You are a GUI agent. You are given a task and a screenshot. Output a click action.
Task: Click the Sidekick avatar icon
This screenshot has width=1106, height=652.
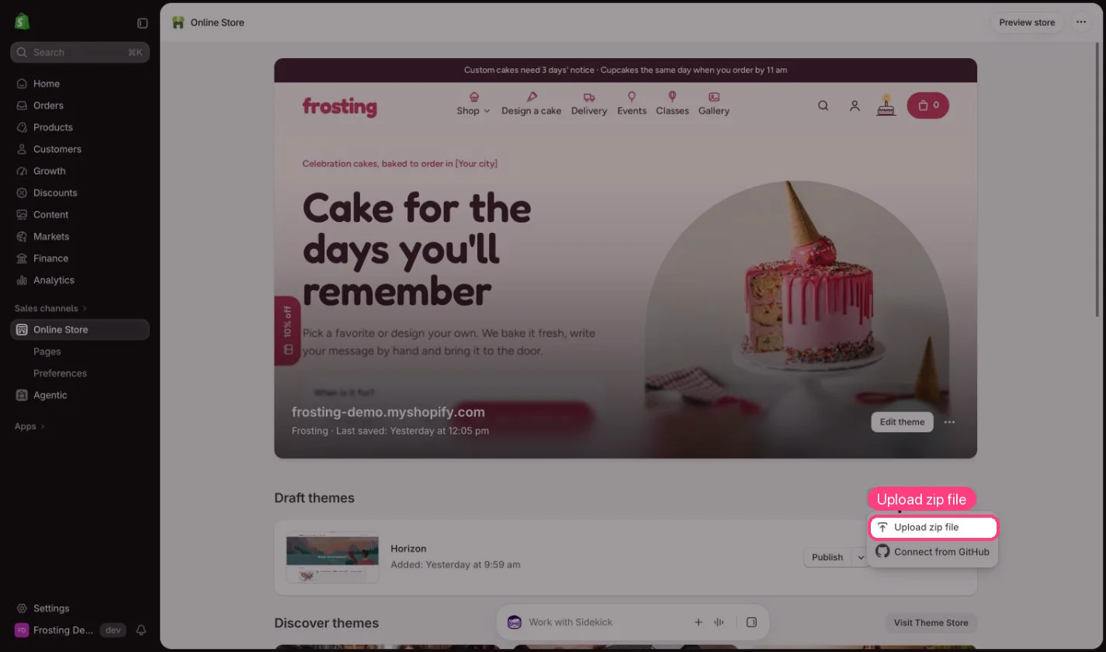514,623
